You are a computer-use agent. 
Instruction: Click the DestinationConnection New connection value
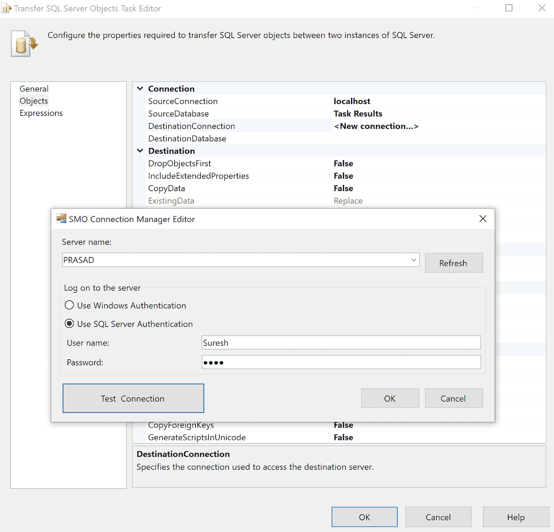pyautogui.click(x=377, y=126)
